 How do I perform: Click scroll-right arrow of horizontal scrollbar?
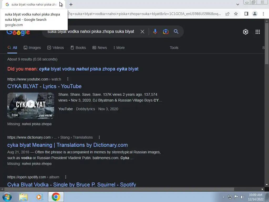[x=262, y=189]
